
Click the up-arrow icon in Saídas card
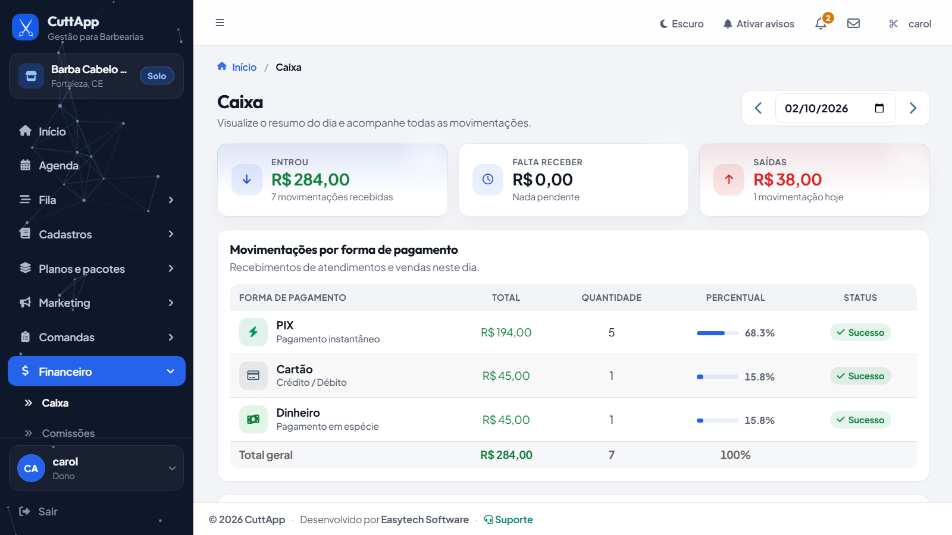[x=729, y=180]
